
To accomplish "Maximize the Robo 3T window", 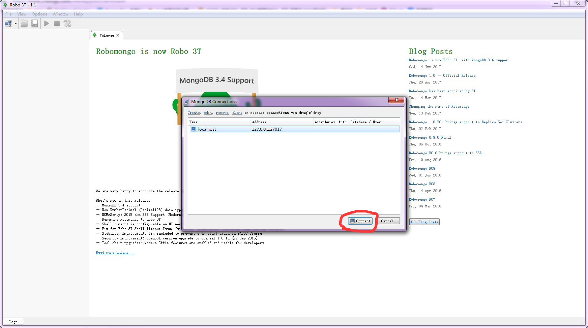I will pyautogui.click(x=565, y=3).
